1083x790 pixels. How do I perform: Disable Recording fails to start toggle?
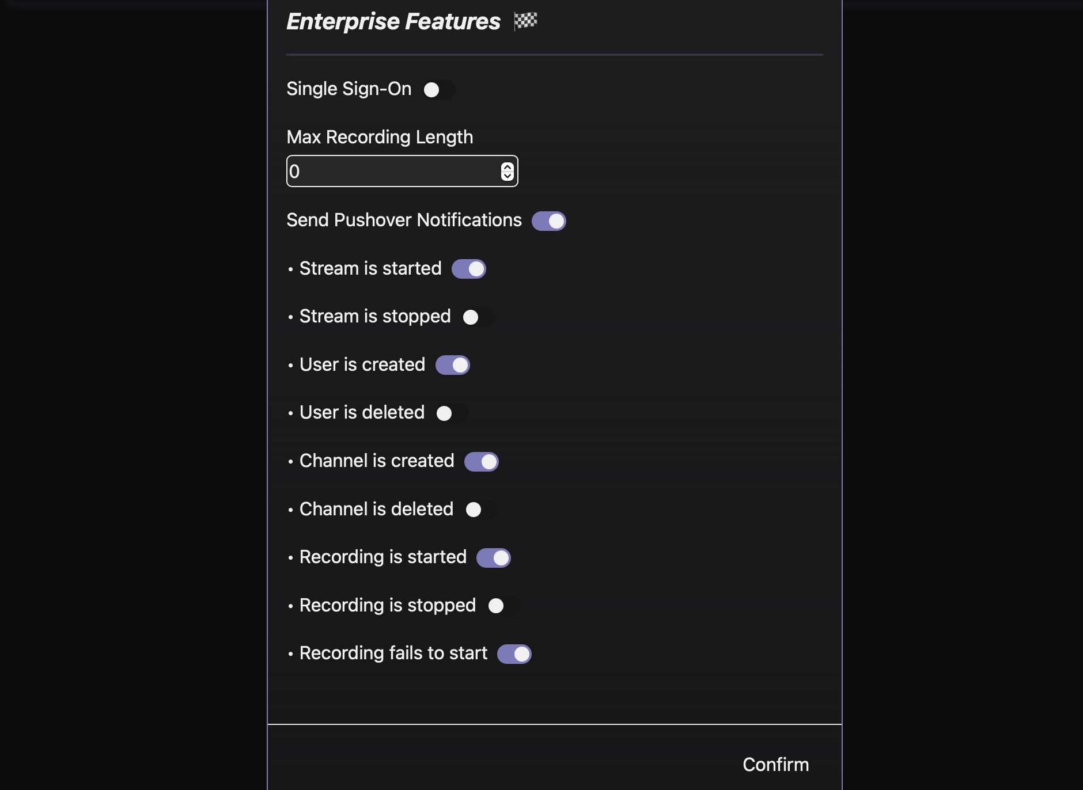click(514, 654)
